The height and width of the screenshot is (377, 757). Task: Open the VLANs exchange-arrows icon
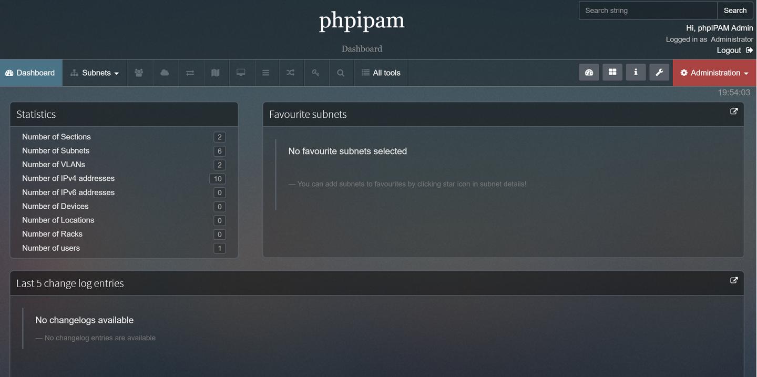(x=190, y=73)
